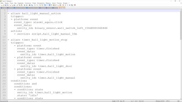
Task: Click the Close All toolbar icon
Action: [x=12, y=5]
